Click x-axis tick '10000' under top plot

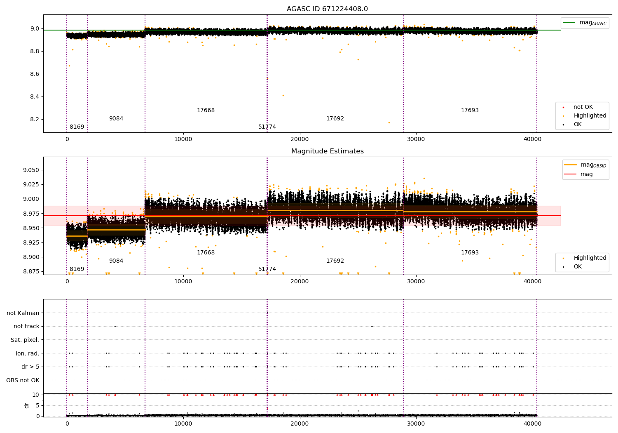[183, 139]
